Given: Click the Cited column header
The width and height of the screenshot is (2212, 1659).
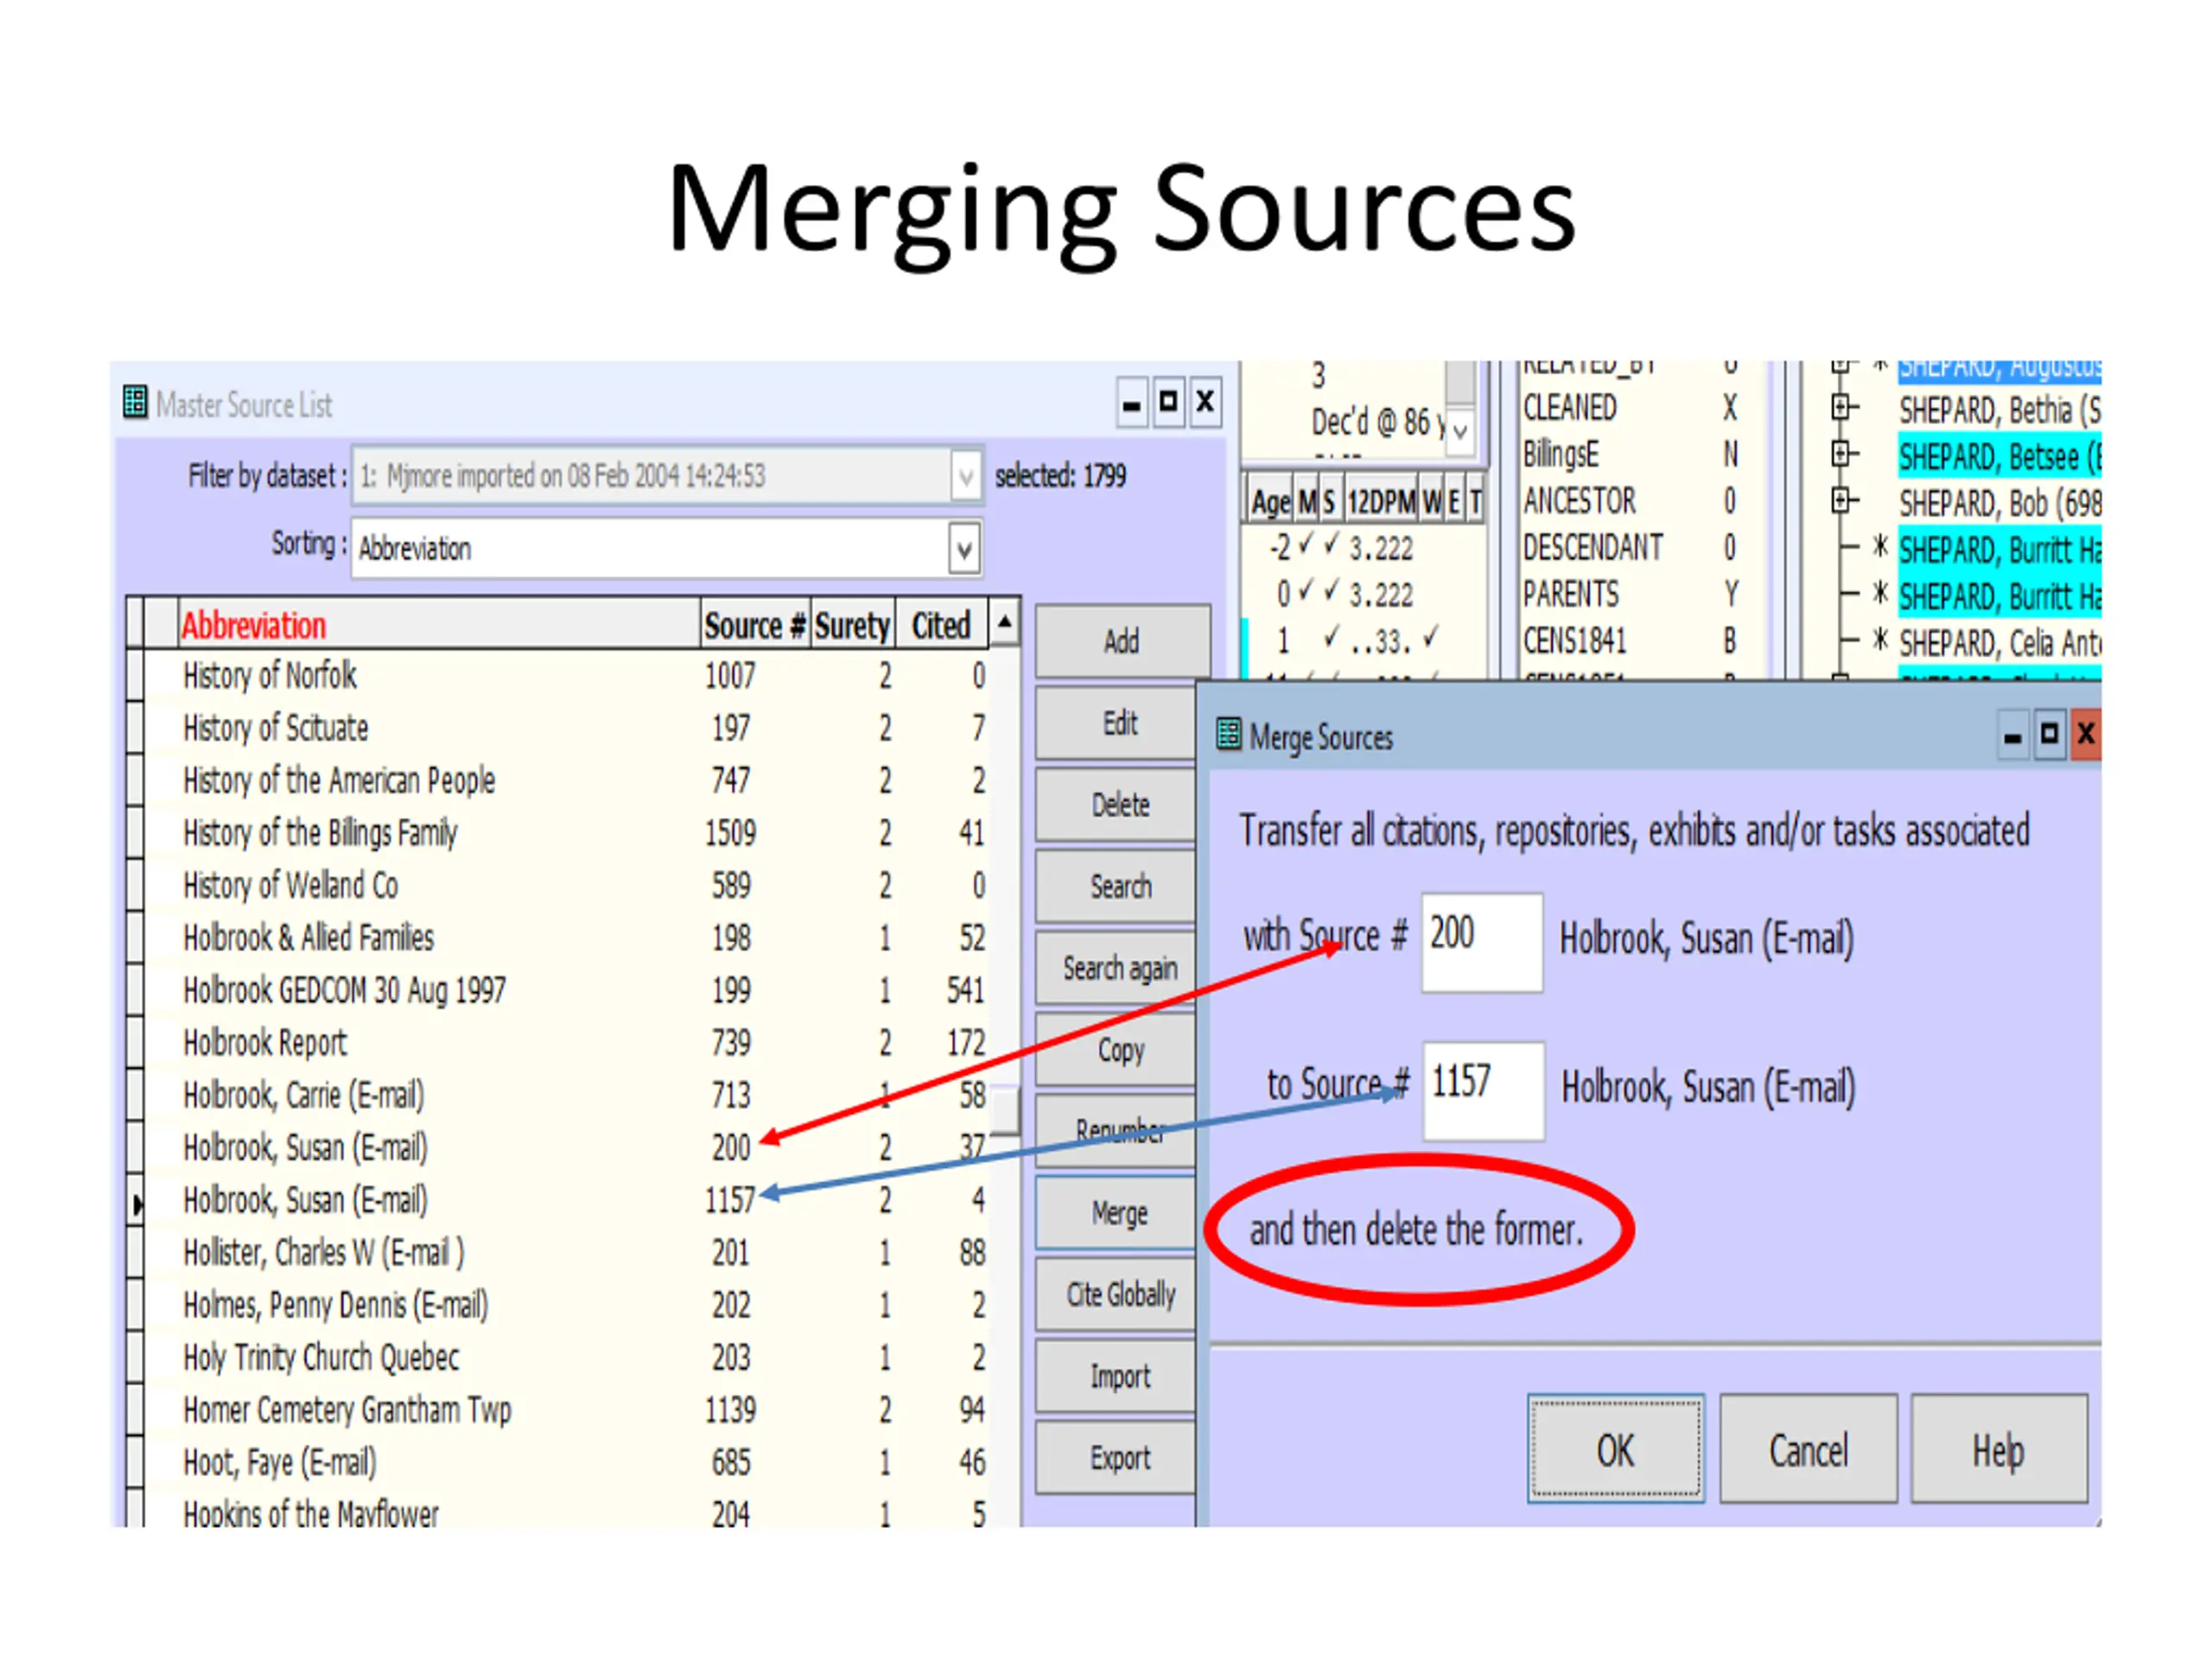Looking at the screenshot, I should (941, 625).
